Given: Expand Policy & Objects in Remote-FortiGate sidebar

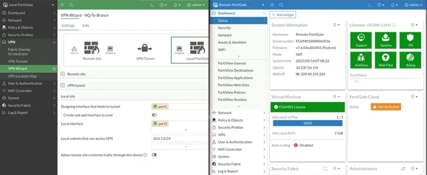Looking at the screenshot, I should [239, 120].
